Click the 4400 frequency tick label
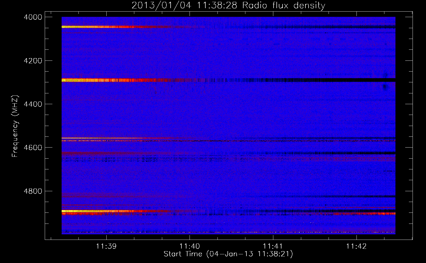Image resolution: width=426 pixels, height=263 pixels. 33,104
